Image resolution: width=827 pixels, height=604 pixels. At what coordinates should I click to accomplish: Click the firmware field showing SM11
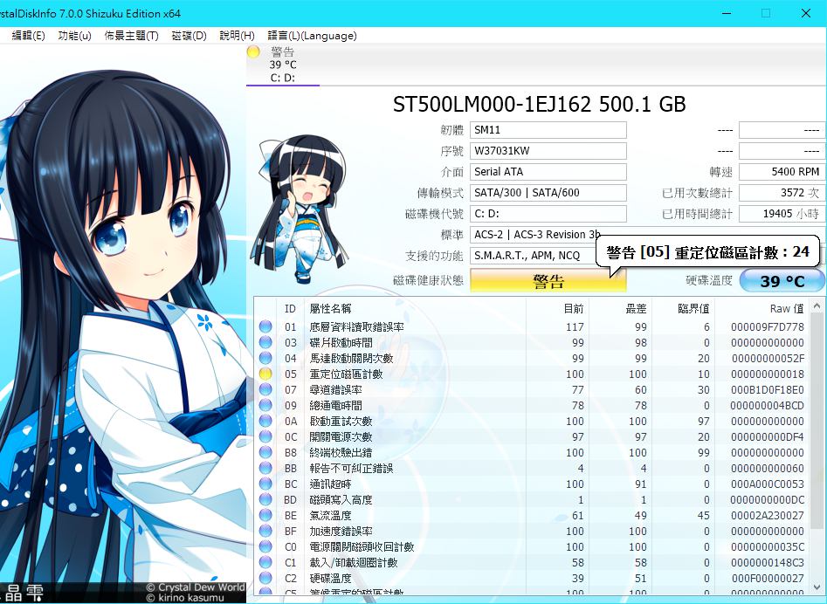pos(548,130)
